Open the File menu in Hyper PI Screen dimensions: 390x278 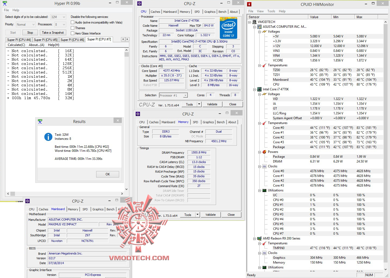coord(6,10)
